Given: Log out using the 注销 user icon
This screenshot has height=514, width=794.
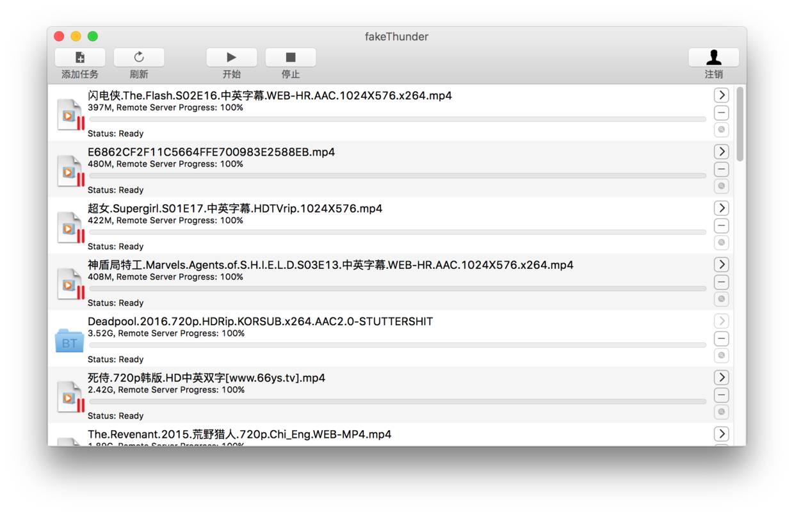Looking at the screenshot, I should point(714,58).
